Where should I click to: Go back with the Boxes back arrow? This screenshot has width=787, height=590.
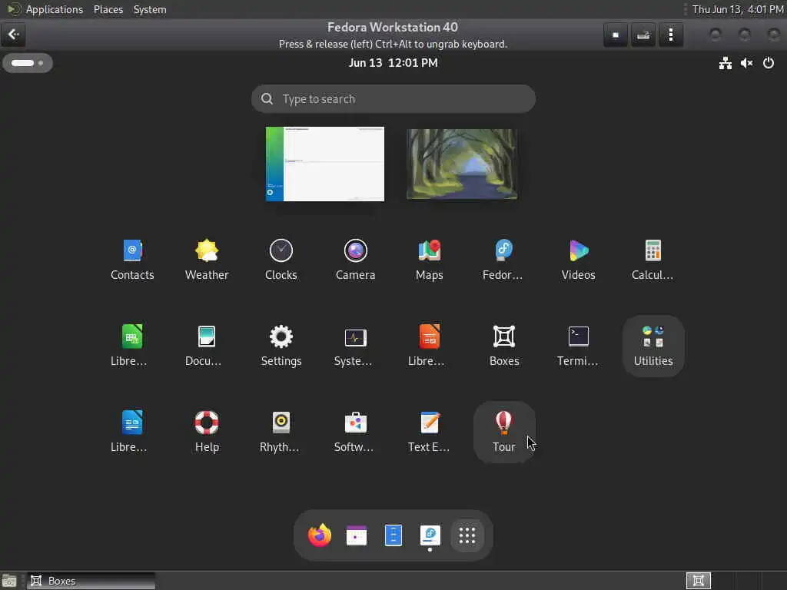13,35
